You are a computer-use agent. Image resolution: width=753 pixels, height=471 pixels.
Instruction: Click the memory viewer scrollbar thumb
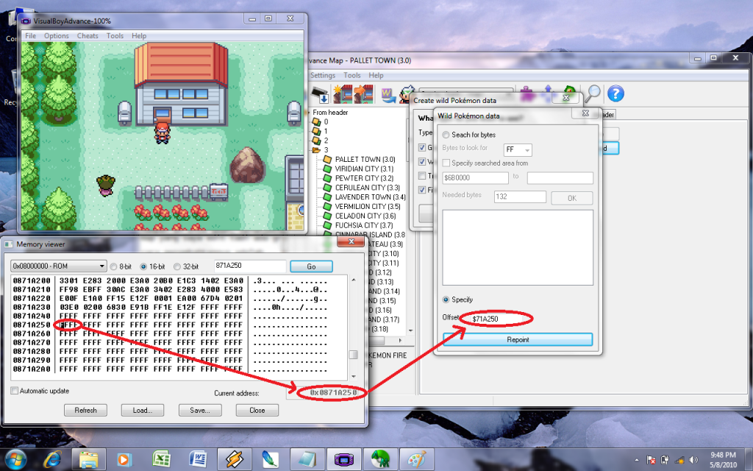354,355
